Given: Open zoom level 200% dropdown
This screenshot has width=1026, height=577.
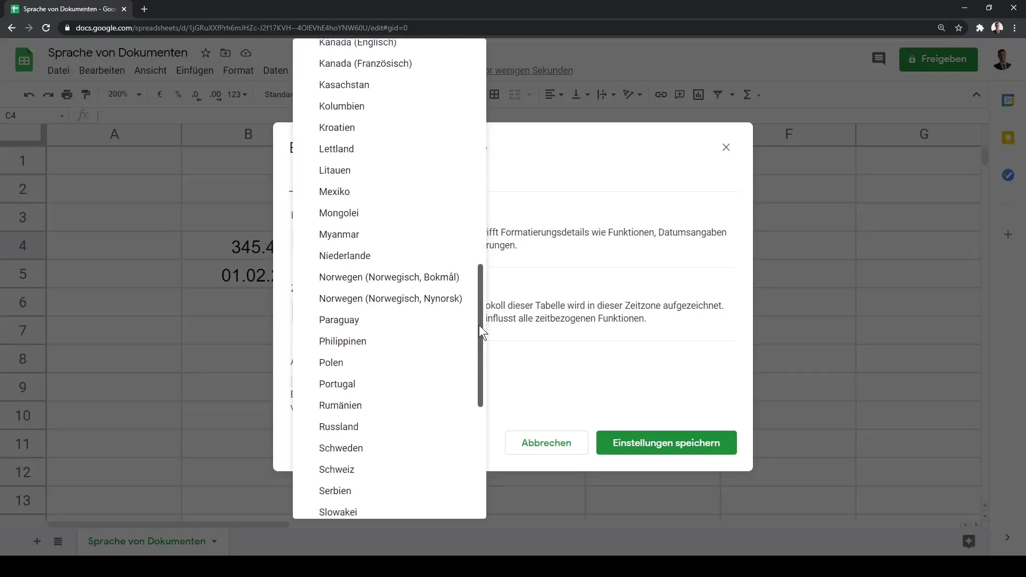Looking at the screenshot, I should click(x=125, y=94).
